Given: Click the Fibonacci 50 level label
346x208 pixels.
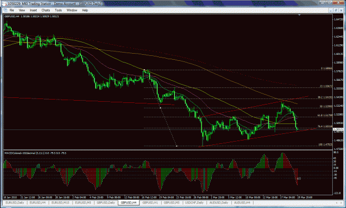Looking at the screenshot, I should [x=326, y=106].
